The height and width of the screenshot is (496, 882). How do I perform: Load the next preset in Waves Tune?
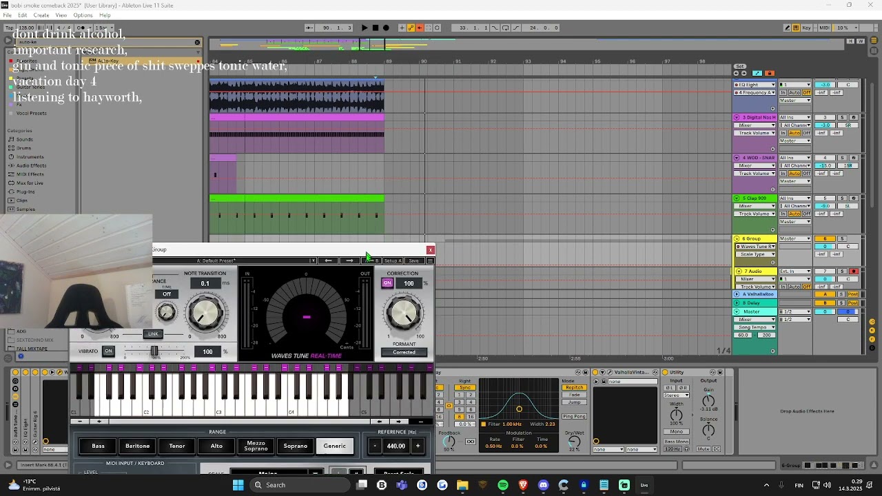(349, 260)
